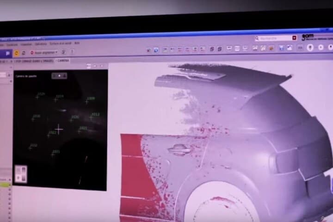The image size is (333, 222).
Task: Click the blue flag workspace icon in the left toolbar
Action: click(8, 53)
